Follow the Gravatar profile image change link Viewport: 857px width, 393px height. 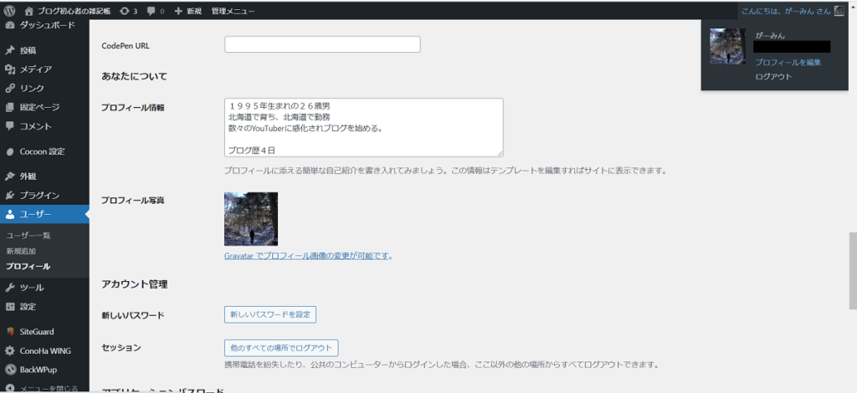pyautogui.click(x=306, y=256)
